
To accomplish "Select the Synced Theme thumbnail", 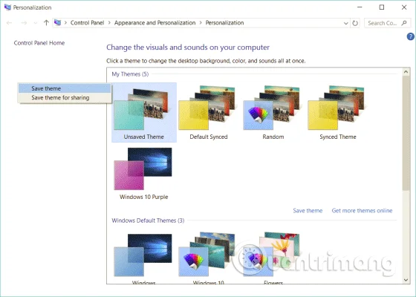I will pyautogui.click(x=338, y=112).
